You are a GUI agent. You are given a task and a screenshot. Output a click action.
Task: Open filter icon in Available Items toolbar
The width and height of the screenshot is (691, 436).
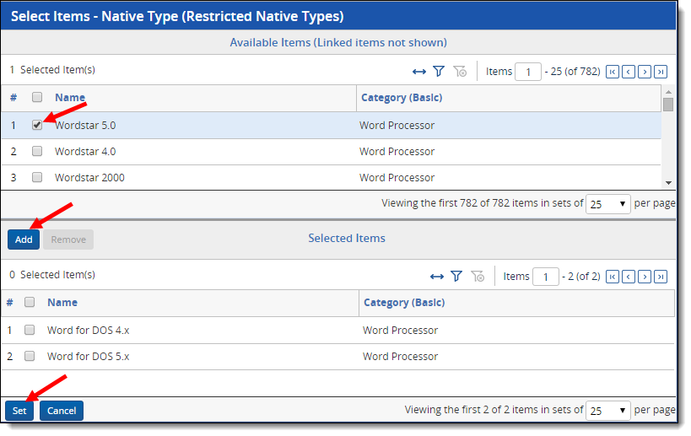pos(439,71)
